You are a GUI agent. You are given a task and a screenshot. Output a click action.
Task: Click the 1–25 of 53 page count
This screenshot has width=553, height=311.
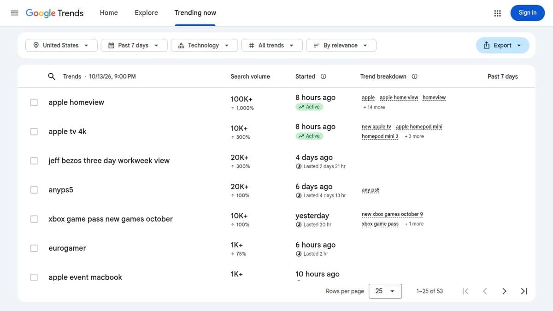pos(429,291)
